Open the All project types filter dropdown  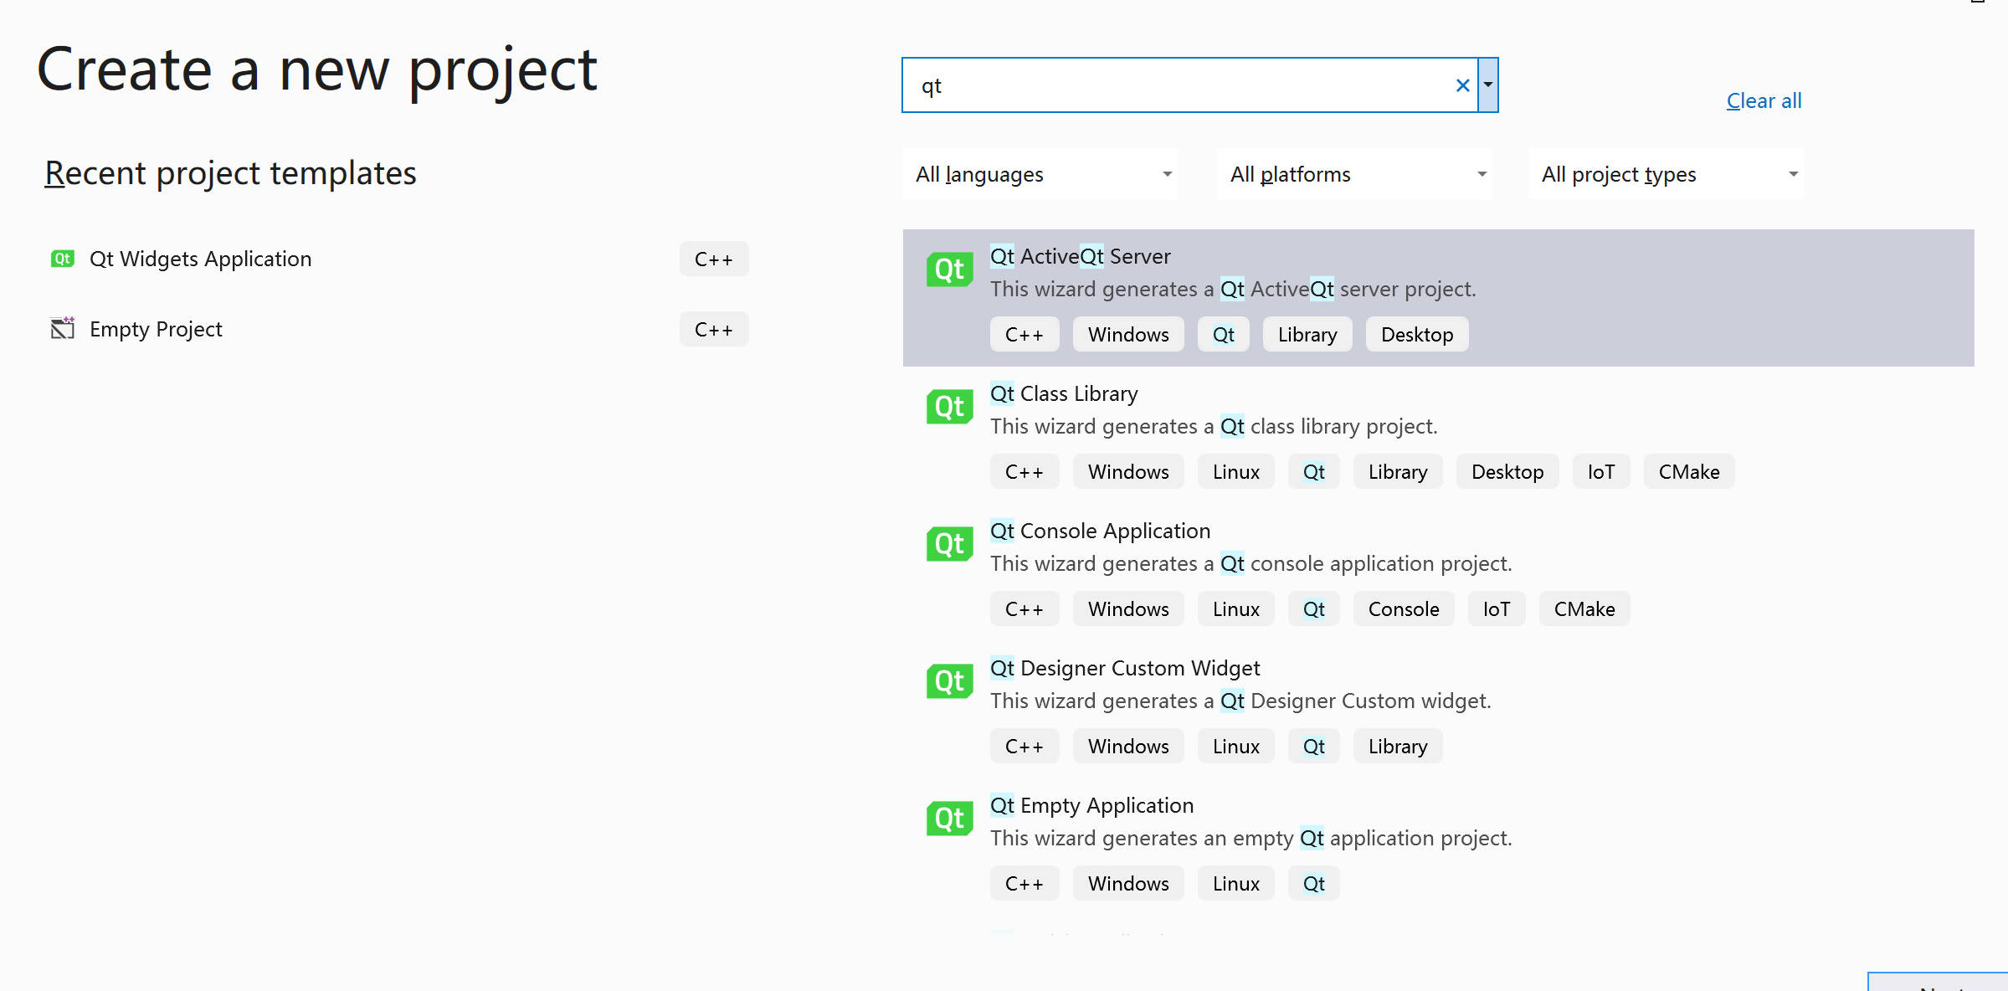(1666, 174)
